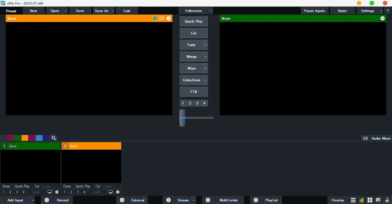Screen dimensions: 392x204
Task: Click the vMix app icon in title bar
Action: (3, 3)
